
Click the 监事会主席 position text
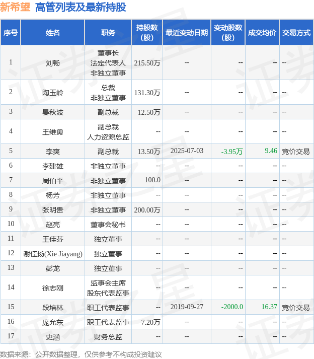point(108,283)
